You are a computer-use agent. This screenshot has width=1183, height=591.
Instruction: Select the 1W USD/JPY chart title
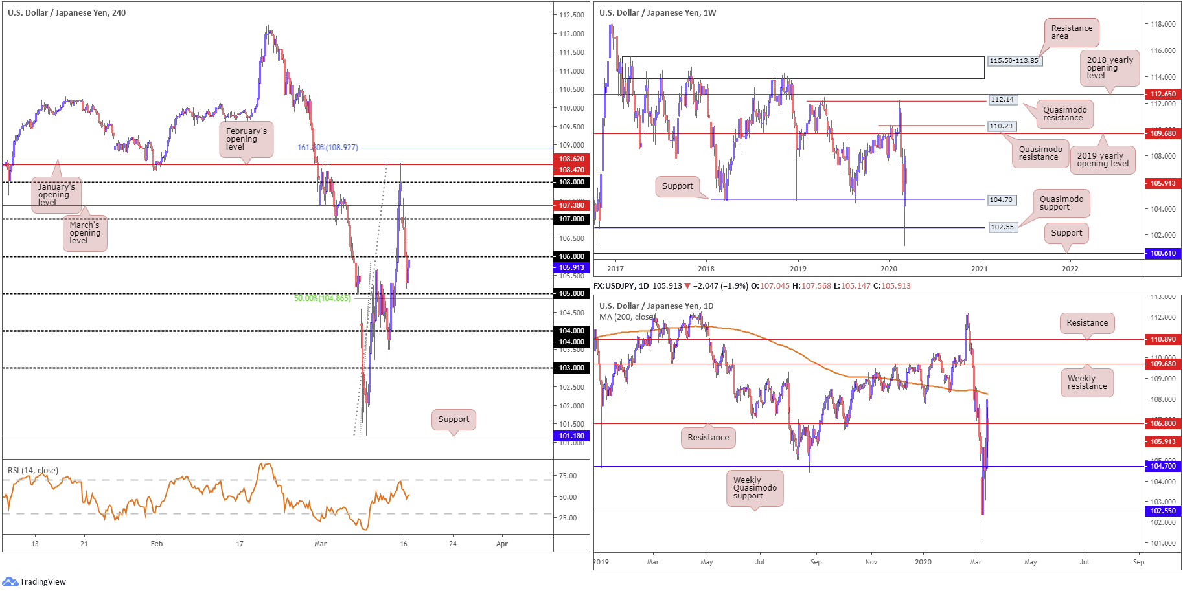[x=658, y=12]
